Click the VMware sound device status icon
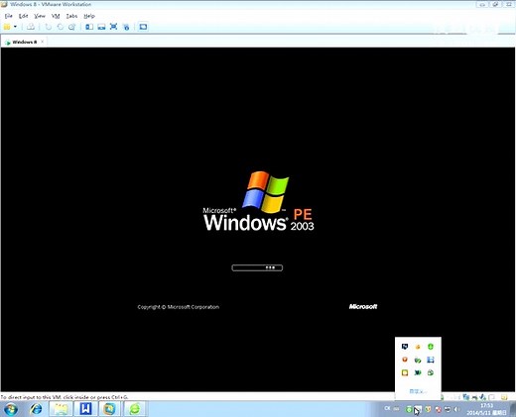 [x=482, y=397]
